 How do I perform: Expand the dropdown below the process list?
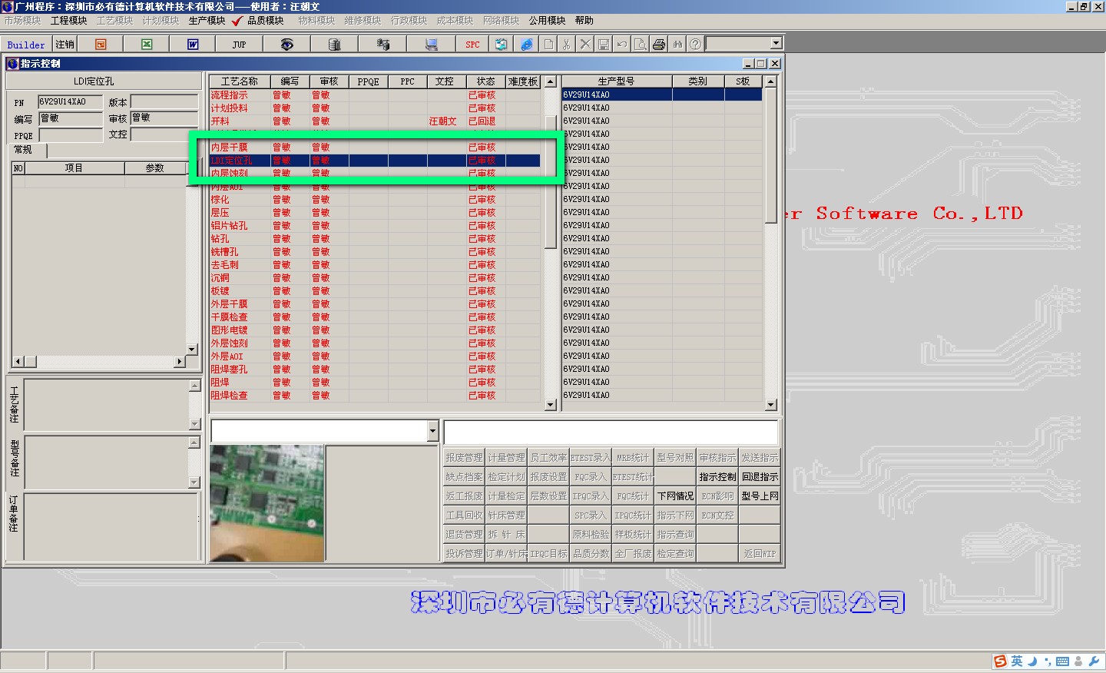coord(433,431)
